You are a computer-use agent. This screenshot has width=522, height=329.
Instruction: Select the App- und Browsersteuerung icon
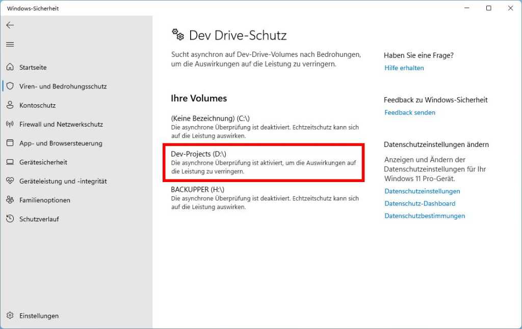tap(10, 143)
